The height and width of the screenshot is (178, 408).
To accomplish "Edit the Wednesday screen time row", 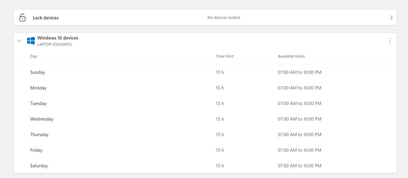I will click(205, 119).
